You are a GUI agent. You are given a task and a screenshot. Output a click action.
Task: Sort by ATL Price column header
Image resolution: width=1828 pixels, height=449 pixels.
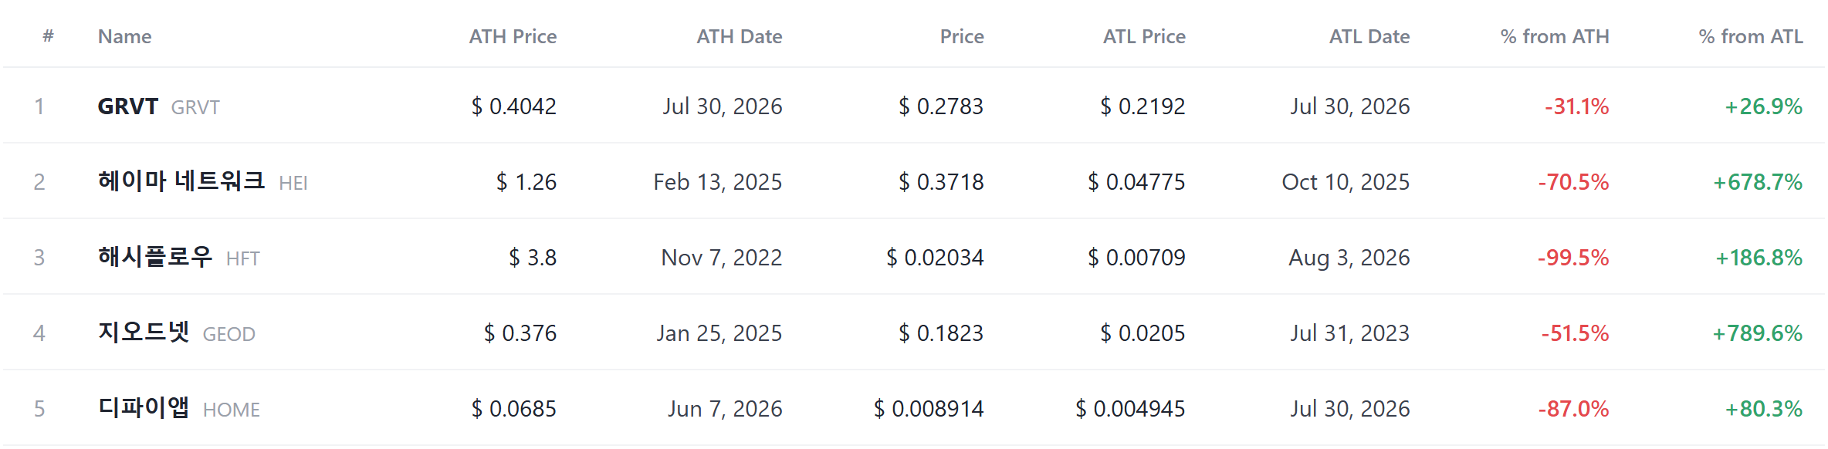click(1144, 36)
